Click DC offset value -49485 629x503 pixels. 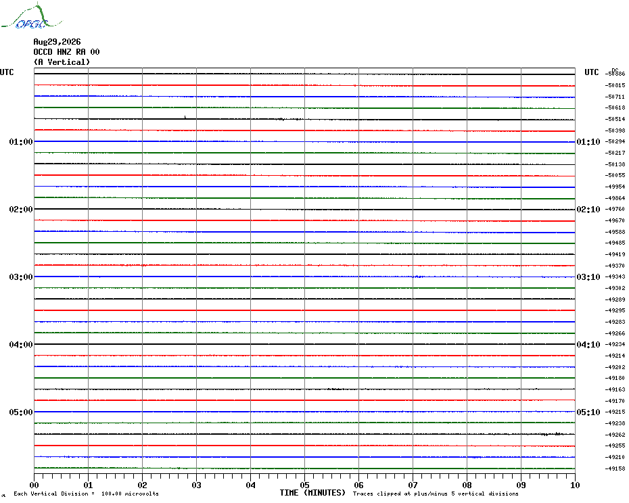[x=615, y=243]
